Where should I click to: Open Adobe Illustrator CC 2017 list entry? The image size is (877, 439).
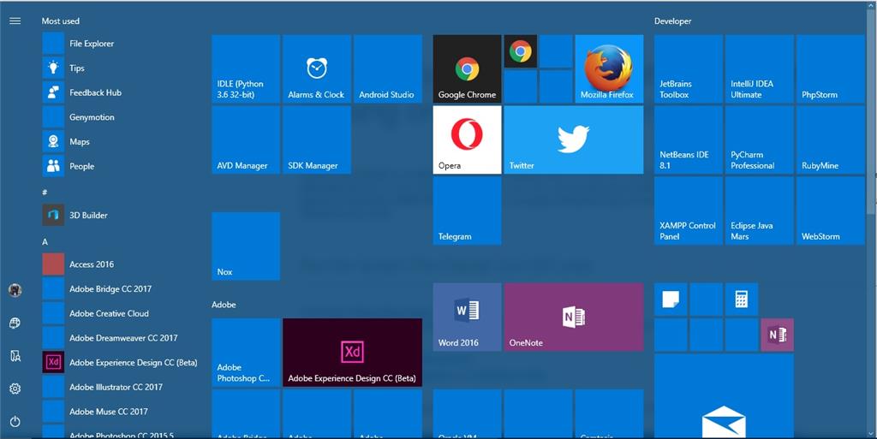point(122,387)
